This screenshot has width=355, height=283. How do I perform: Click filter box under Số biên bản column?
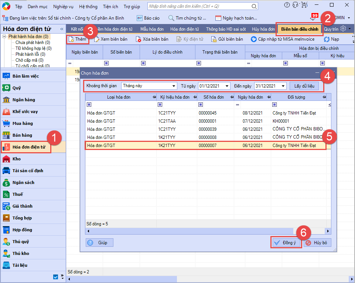click(x=106, y=63)
